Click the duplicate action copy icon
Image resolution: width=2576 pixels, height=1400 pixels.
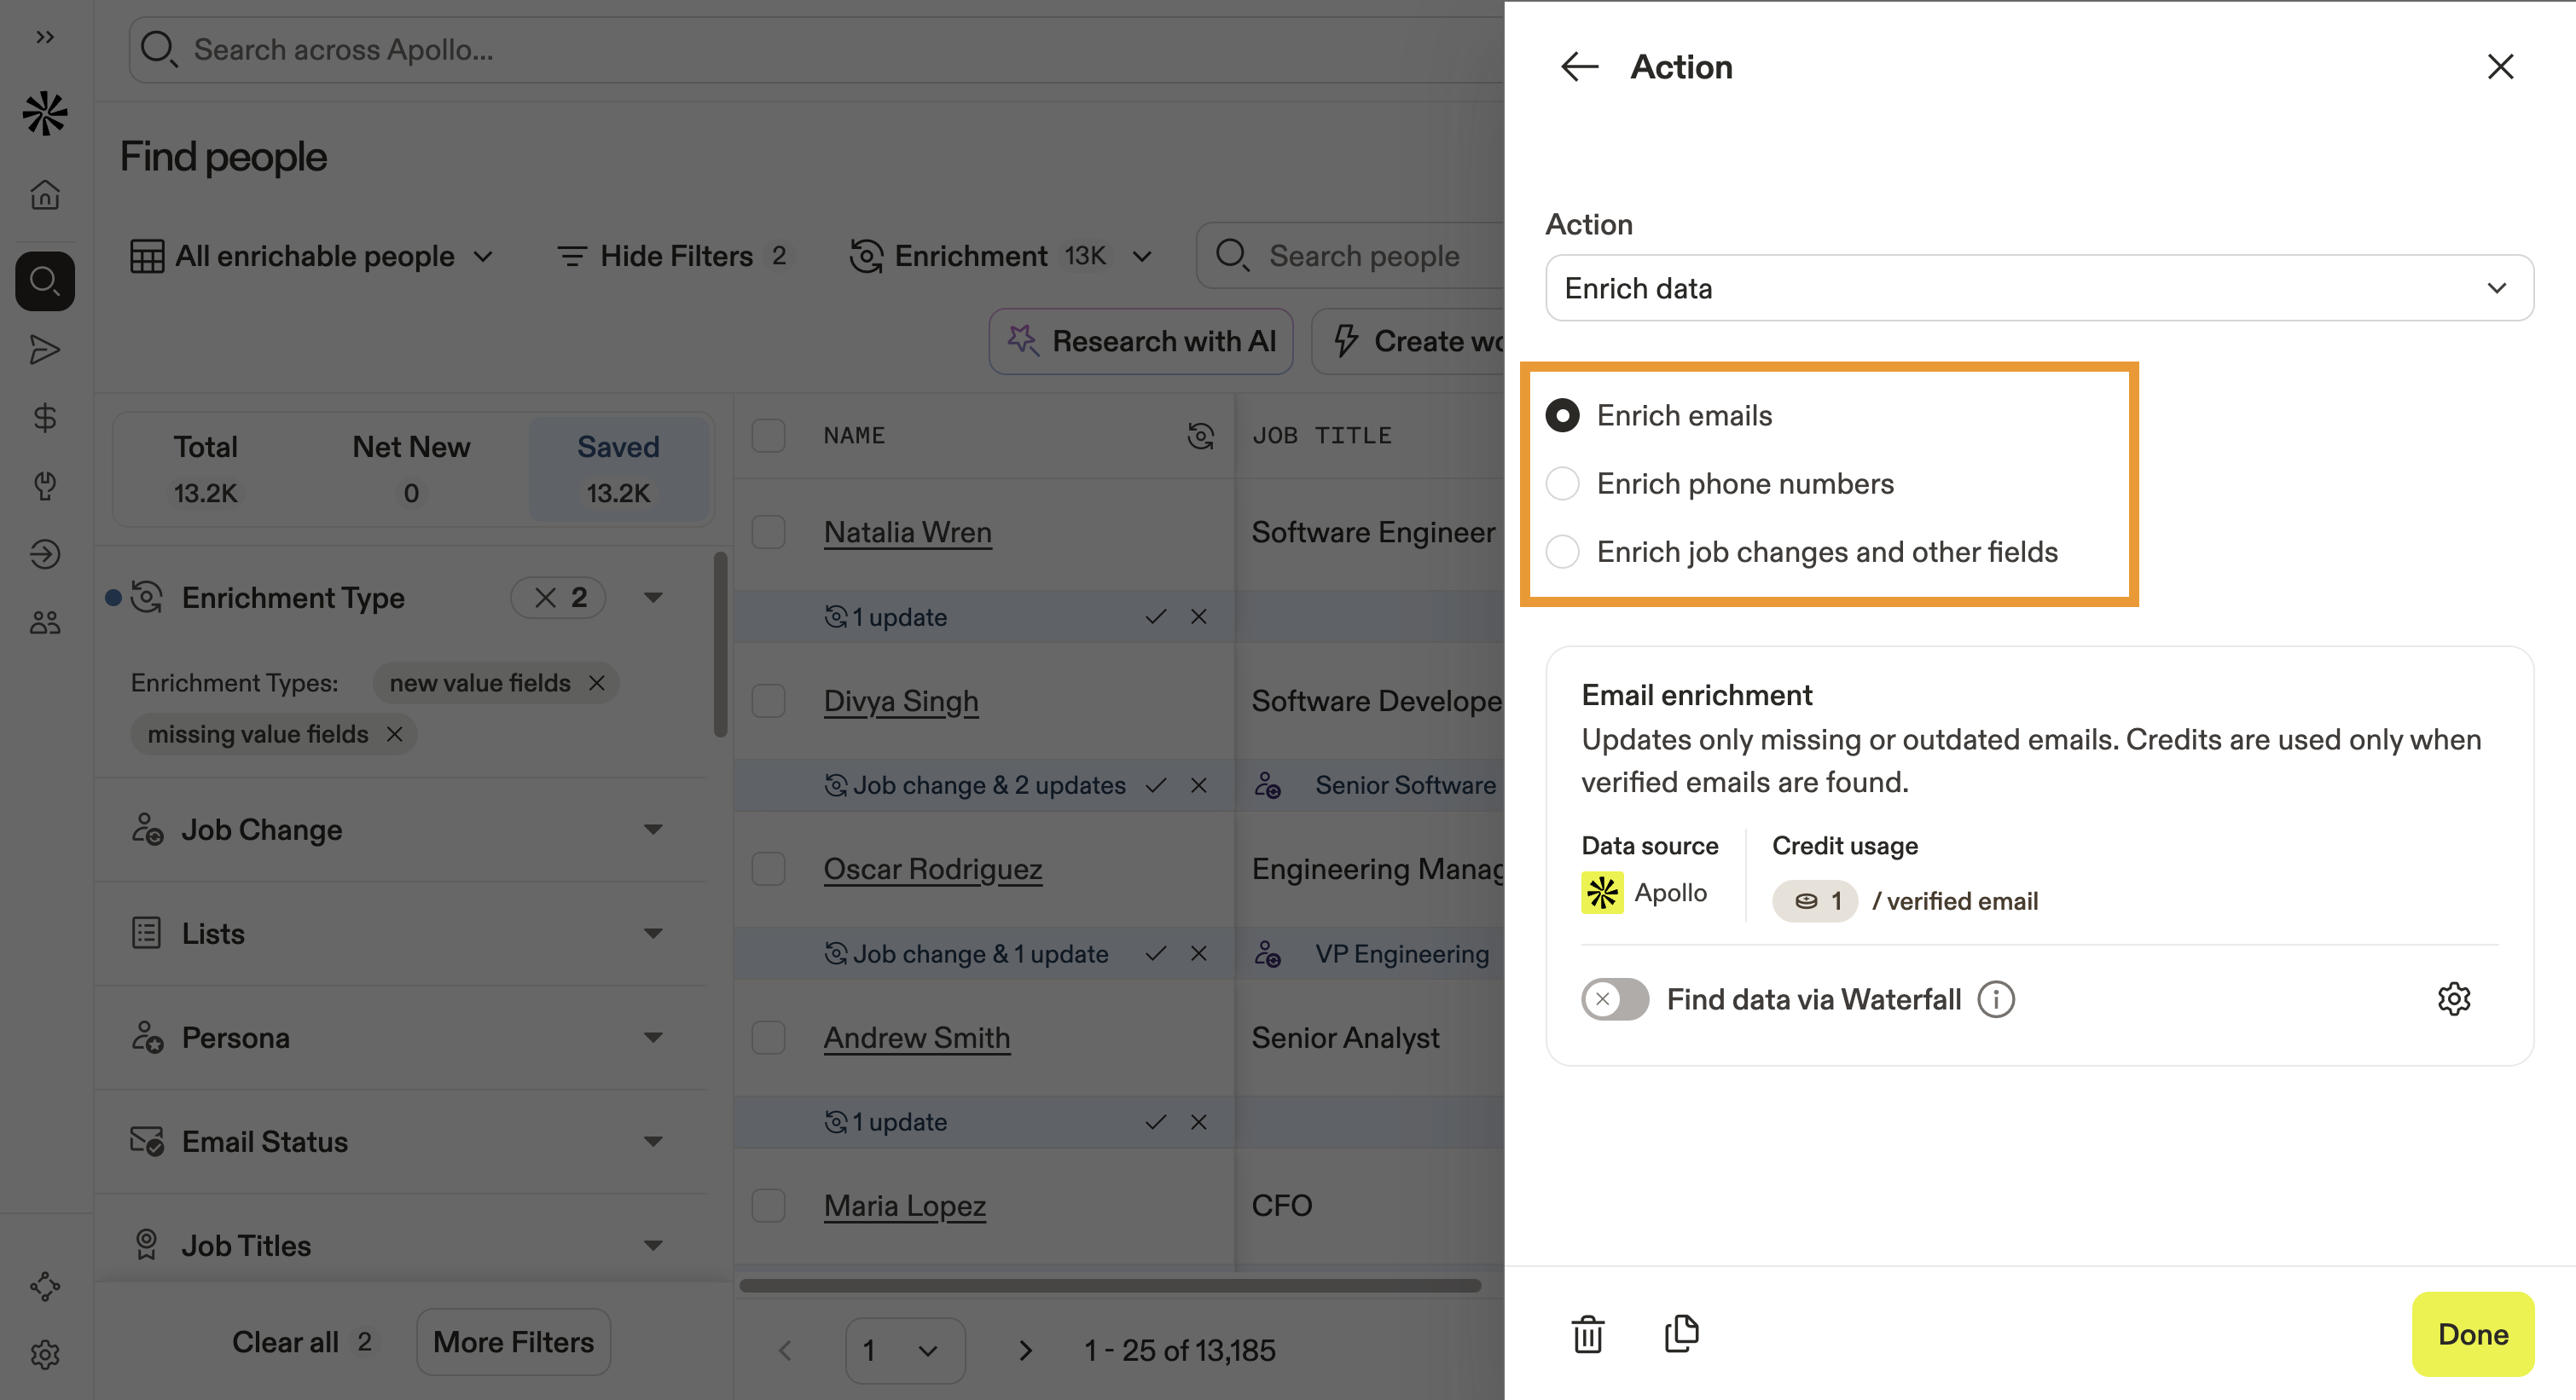coord(1681,1333)
